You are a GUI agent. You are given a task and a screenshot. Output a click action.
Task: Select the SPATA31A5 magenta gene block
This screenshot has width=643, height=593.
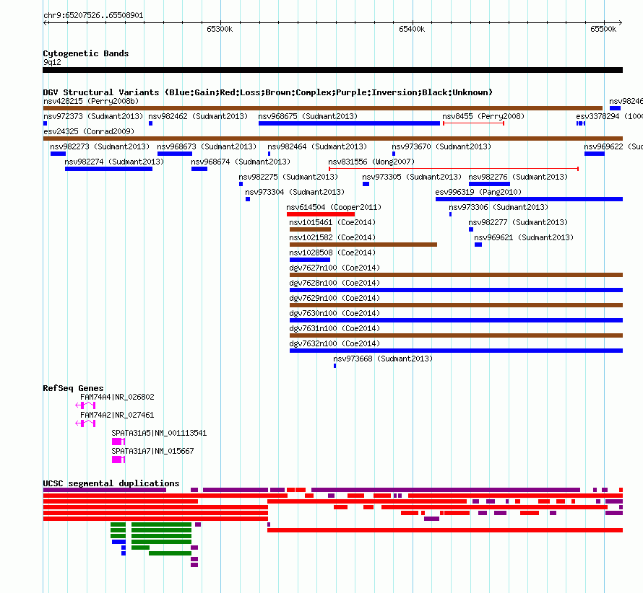point(118,442)
